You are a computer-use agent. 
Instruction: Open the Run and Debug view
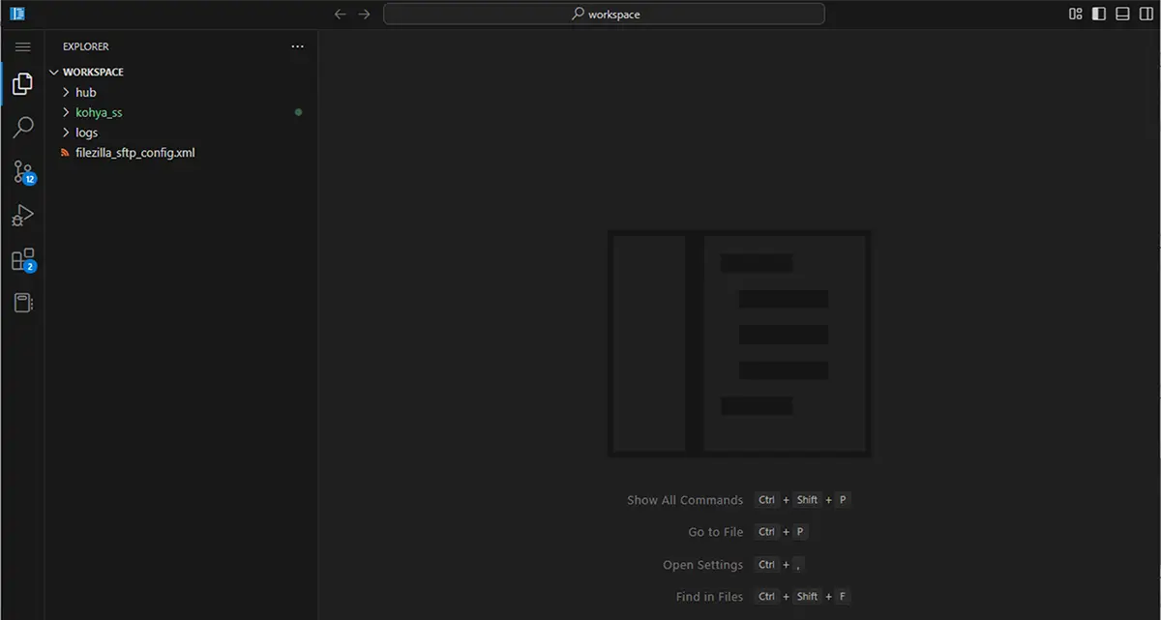tap(23, 216)
